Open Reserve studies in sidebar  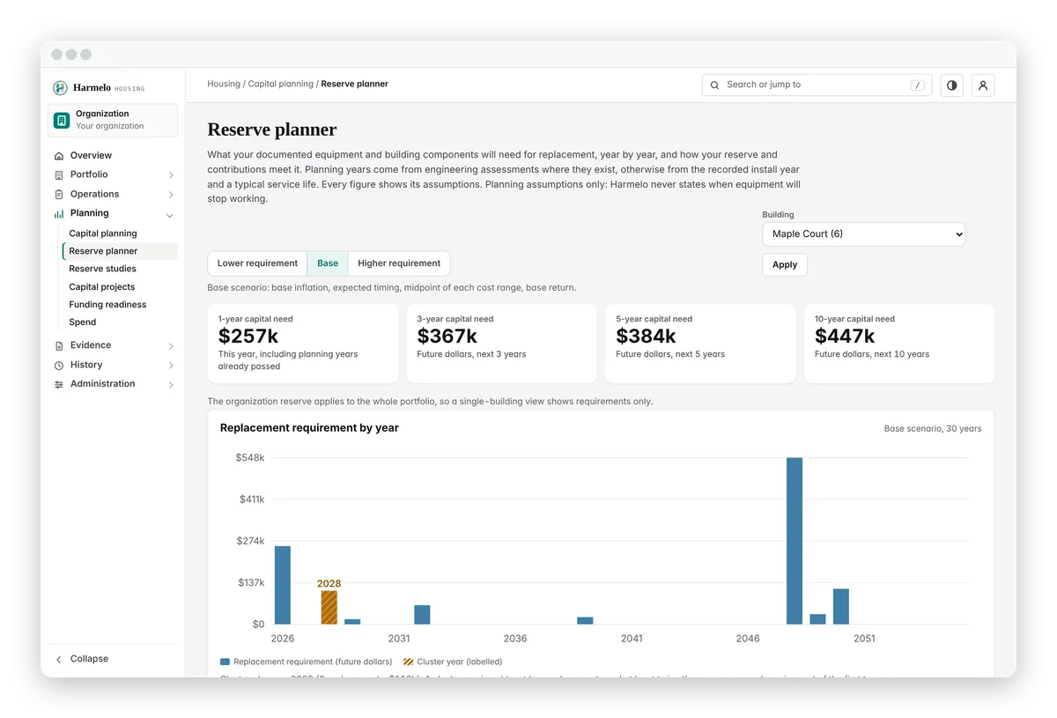[103, 269]
